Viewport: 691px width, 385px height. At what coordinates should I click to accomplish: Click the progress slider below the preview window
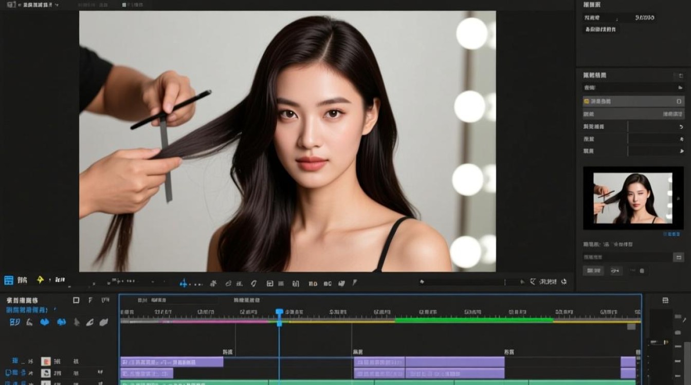click(470, 282)
